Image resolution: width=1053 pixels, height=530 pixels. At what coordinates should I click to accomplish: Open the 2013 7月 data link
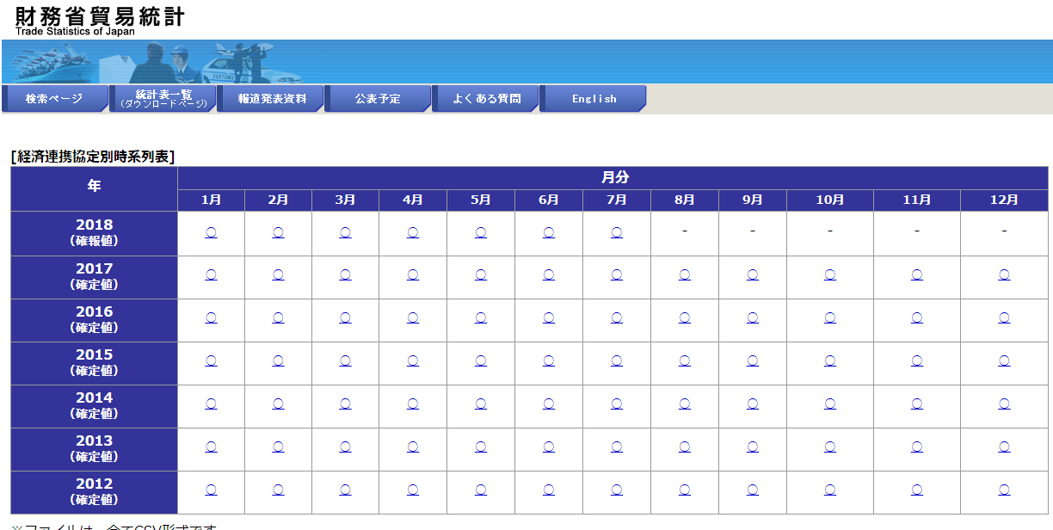[617, 447]
